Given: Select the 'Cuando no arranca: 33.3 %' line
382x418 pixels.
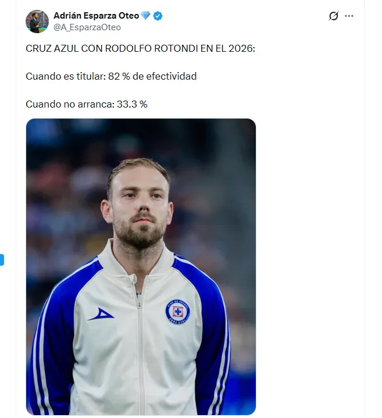Looking at the screenshot, I should tap(87, 104).
